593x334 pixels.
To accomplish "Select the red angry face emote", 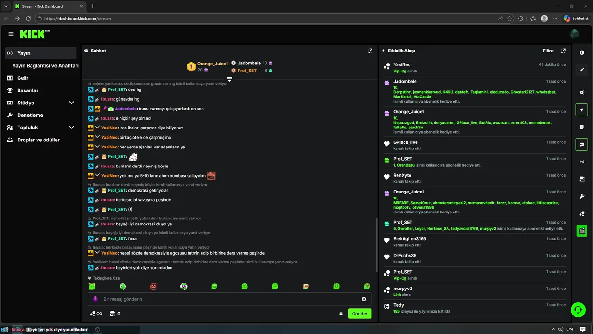I will pos(153,287).
